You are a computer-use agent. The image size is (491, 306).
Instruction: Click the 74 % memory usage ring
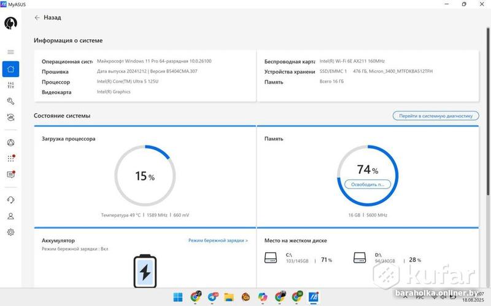coord(368,176)
